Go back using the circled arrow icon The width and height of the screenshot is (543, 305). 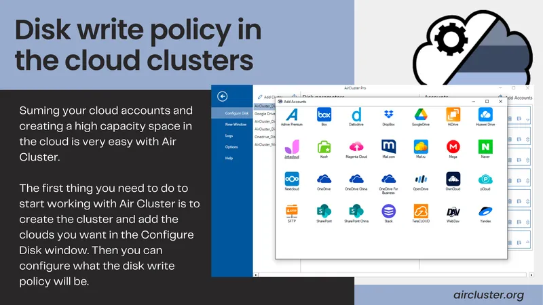tap(223, 96)
